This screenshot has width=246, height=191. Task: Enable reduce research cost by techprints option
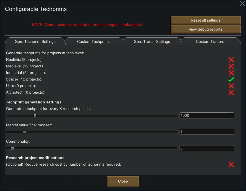point(231,165)
